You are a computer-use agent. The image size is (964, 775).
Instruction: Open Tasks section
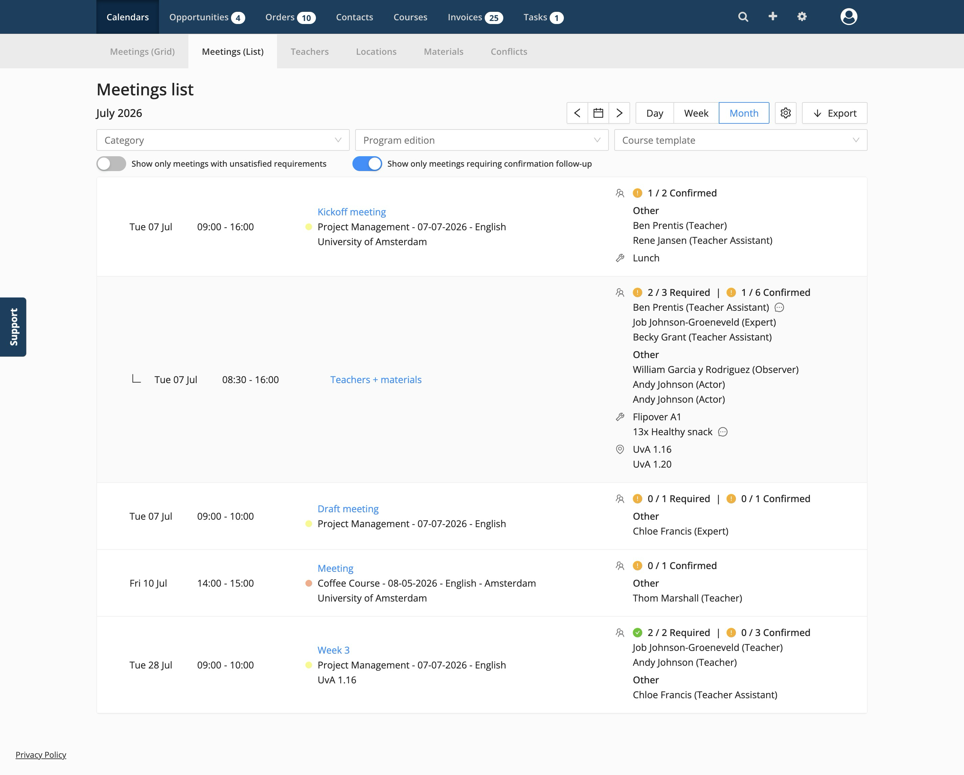[543, 17]
